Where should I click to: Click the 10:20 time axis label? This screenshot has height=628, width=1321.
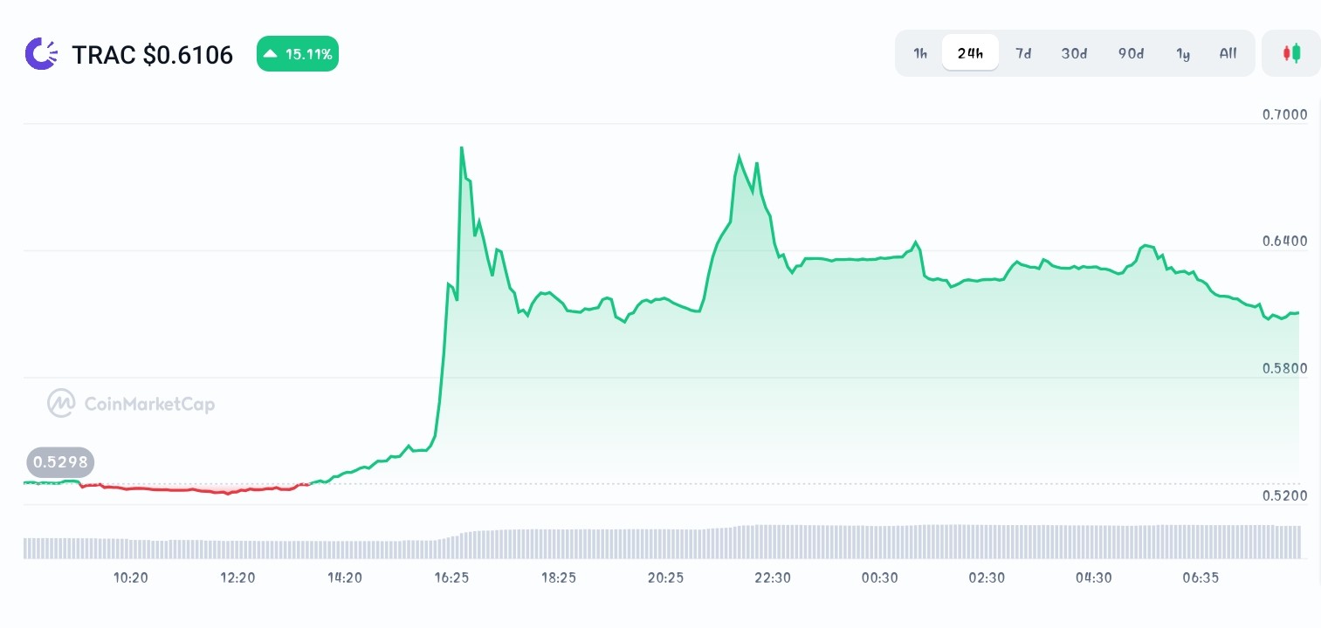131,577
